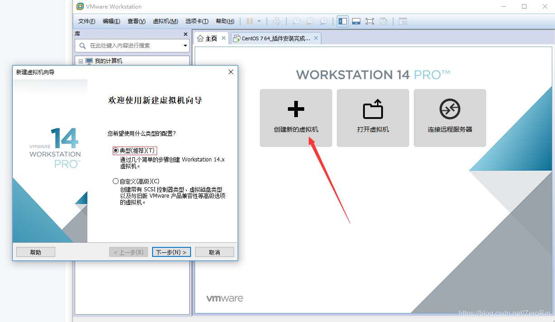This screenshot has height=322, width=555.
Task: Close the 新建虚拟机向导 dialog
Action: (x=230, y=72)
